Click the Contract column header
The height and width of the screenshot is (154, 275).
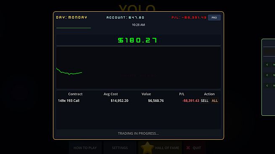coord(75,94)
